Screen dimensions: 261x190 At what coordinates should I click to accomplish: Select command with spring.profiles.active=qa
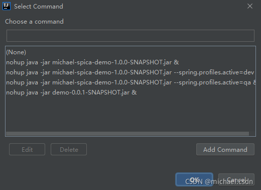[x=130, y=82]
